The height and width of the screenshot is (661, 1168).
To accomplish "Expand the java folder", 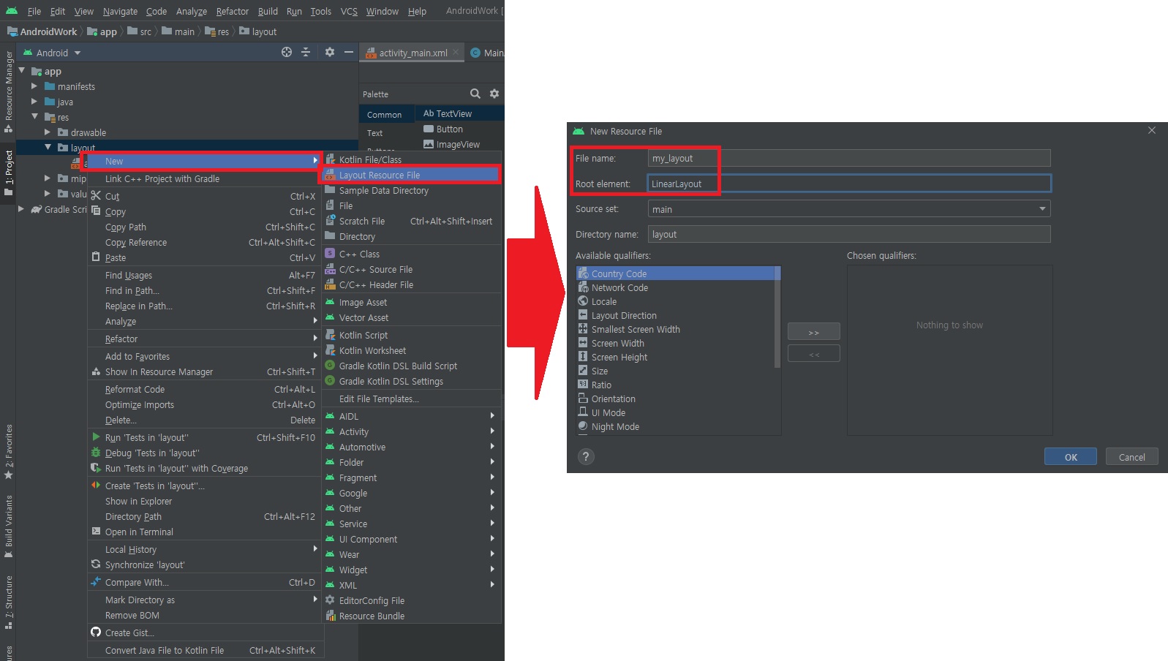I will click(x=34, y=102).
